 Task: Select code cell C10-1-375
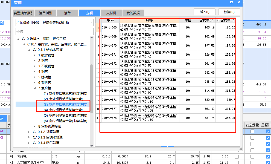click(110, 91)
